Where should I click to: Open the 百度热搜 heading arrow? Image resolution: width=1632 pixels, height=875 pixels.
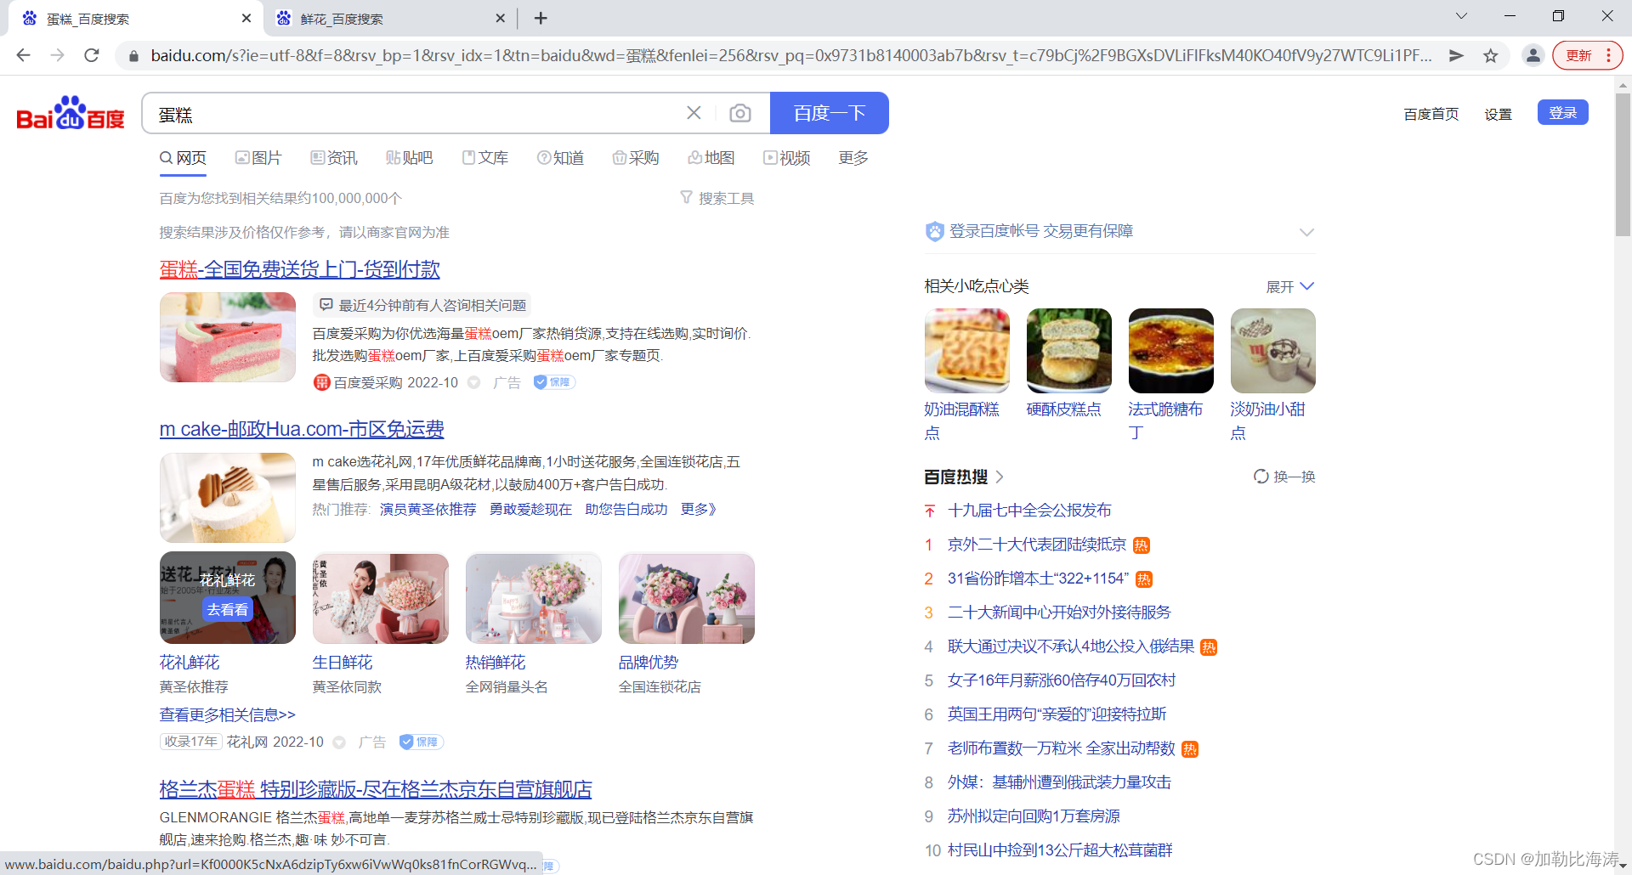click(x=1000, y=477)
